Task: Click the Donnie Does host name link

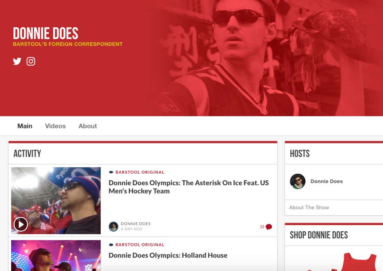Action: 327,181
